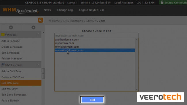The image size is (187, 105).
Task: Select mynewtestdomain.com in zone list
Action: pos(95,50)
